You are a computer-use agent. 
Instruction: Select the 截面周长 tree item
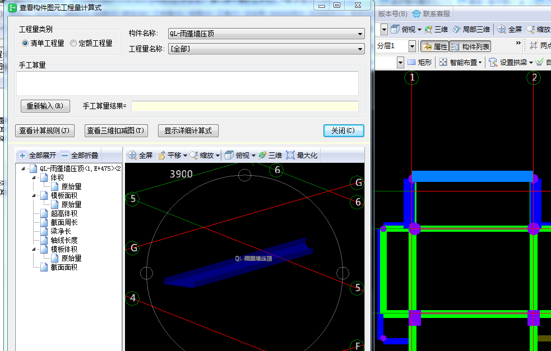pos(63,222)
